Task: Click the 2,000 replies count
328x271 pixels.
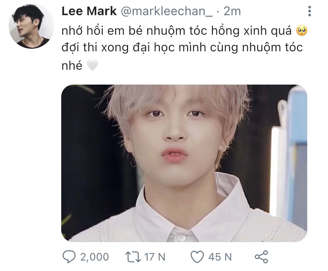Action: click(94, 257)
